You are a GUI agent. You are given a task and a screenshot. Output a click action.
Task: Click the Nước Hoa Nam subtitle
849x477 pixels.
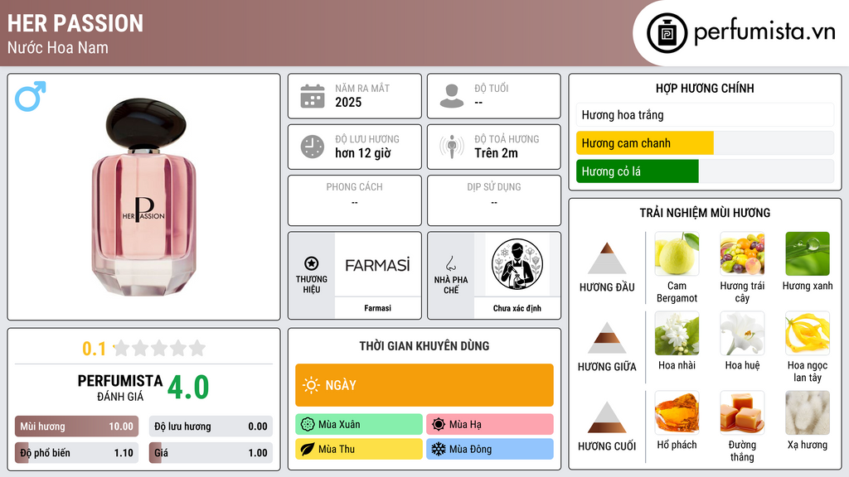click(58, 47)
